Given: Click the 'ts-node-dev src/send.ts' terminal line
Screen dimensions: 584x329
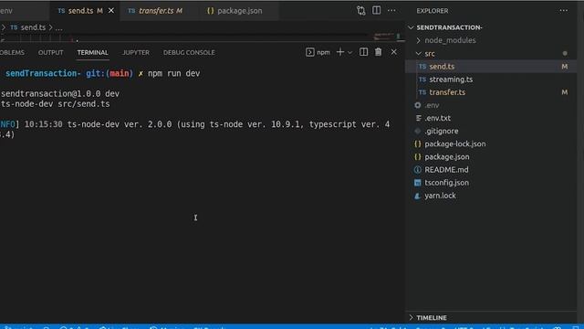Looking at the screenshot, I should [55, 104].
